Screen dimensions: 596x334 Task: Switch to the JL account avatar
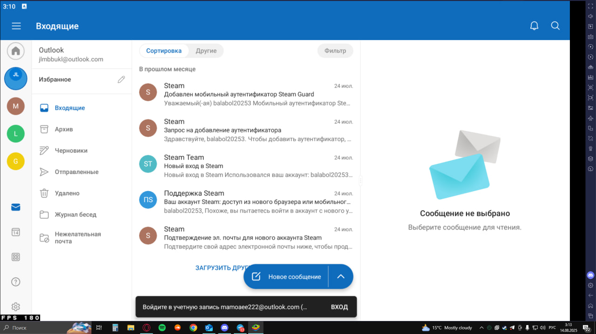pos(16,78)
